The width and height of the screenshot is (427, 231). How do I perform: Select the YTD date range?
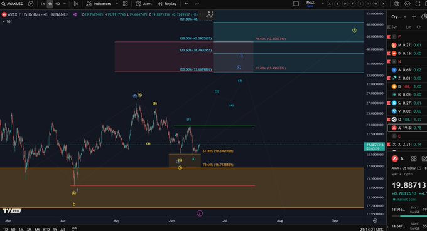click(x=46, y=229)
